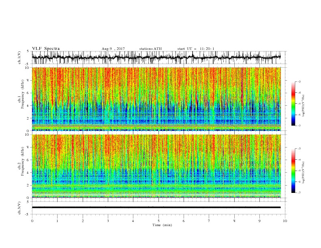Select the "Aug.9 , 2017" date text

tap(113, 49)
